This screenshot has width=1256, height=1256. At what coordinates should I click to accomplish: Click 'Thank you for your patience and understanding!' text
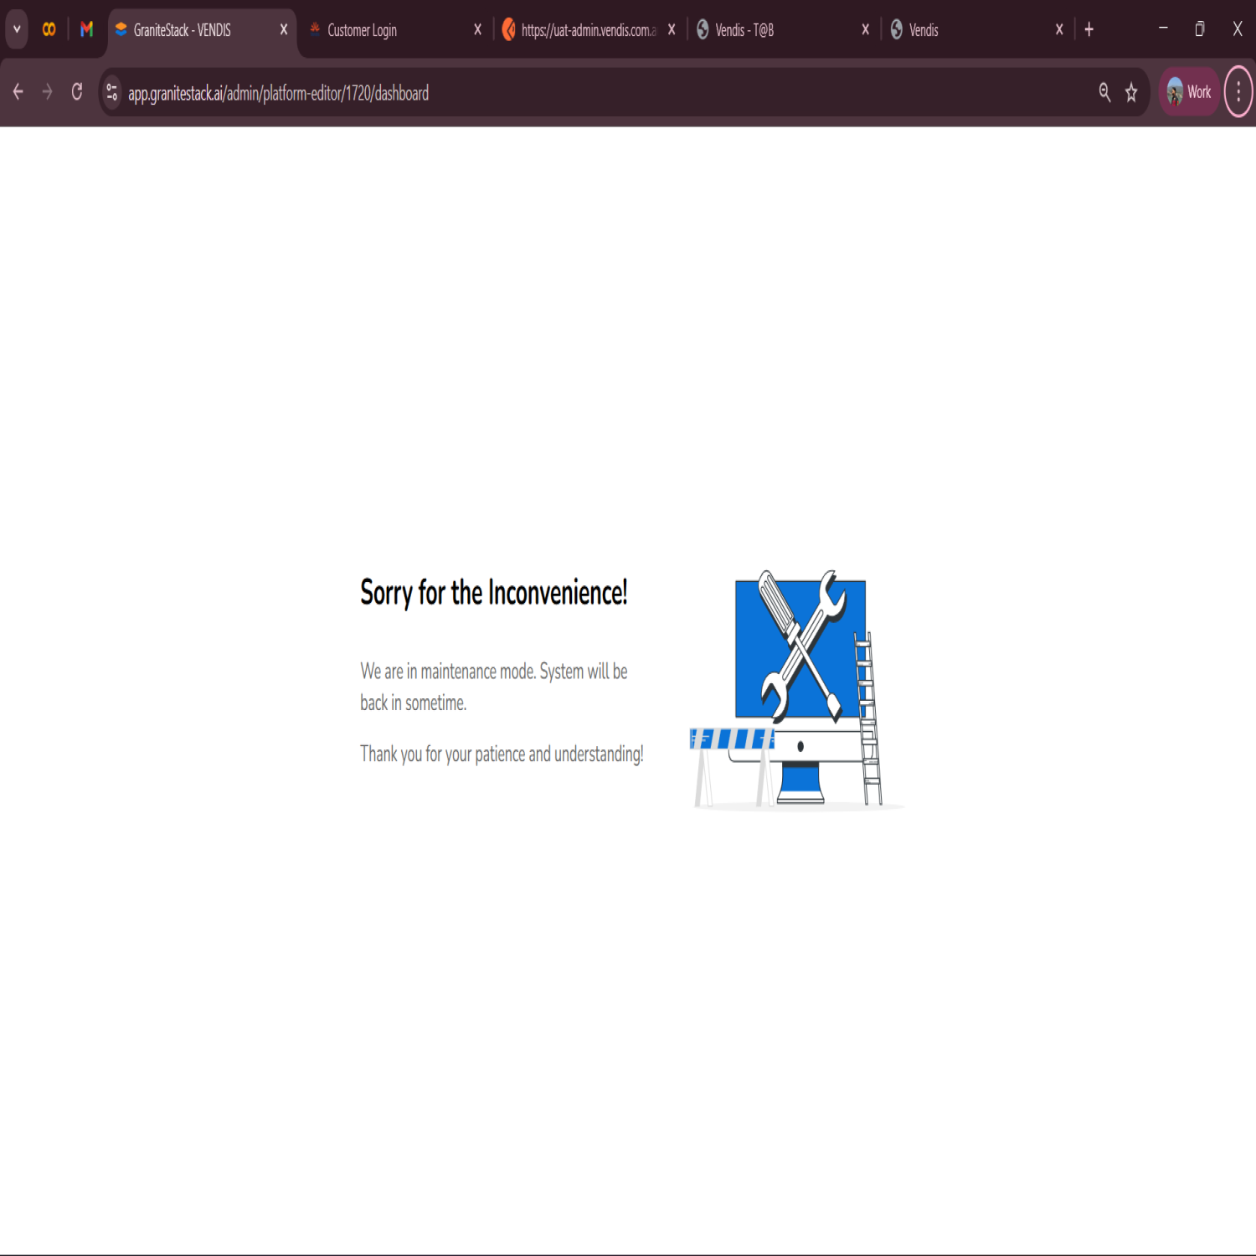[502, 754]
